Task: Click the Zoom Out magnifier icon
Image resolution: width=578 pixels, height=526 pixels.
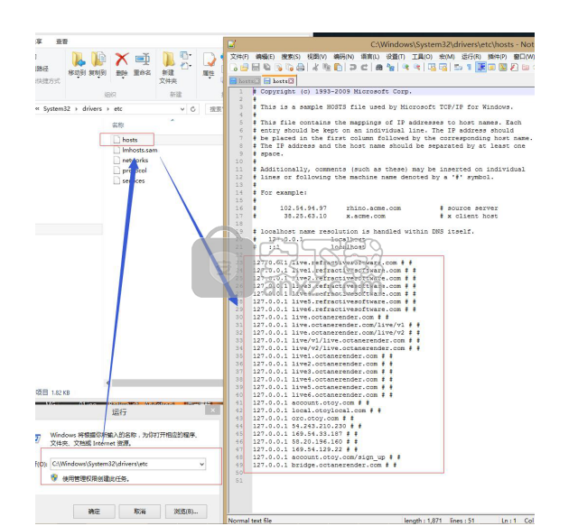Action: pos(417,67)
